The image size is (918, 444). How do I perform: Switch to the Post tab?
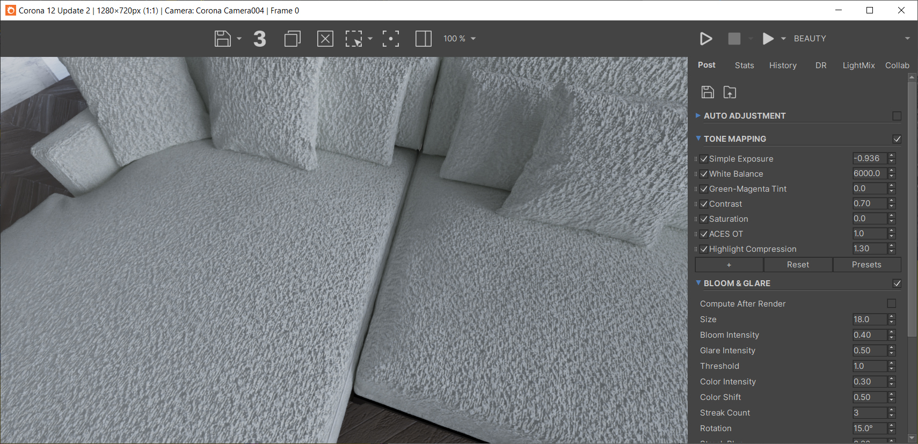pos(706,65)
